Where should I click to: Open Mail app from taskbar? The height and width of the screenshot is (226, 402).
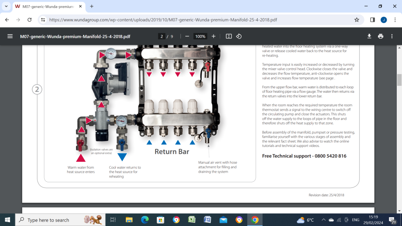click(223, 220)
